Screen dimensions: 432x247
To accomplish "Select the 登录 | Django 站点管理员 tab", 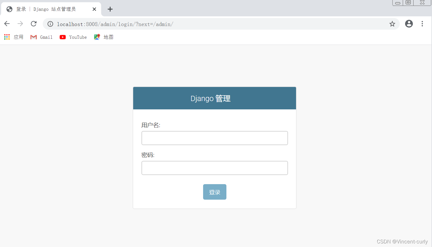I will point(51,9).
